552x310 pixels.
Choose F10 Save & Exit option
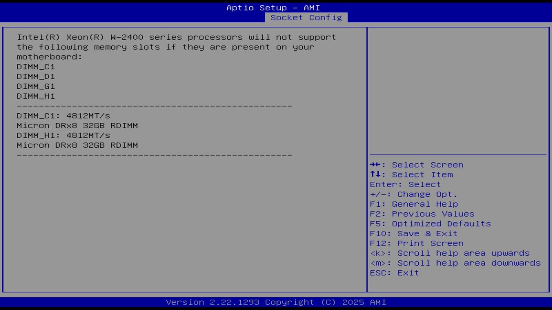(x=413, y=233)
